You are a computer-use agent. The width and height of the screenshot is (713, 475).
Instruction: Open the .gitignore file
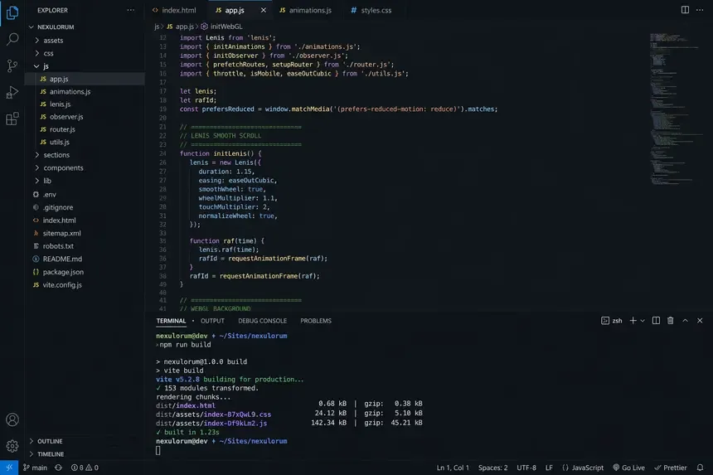tap(85, 207)
